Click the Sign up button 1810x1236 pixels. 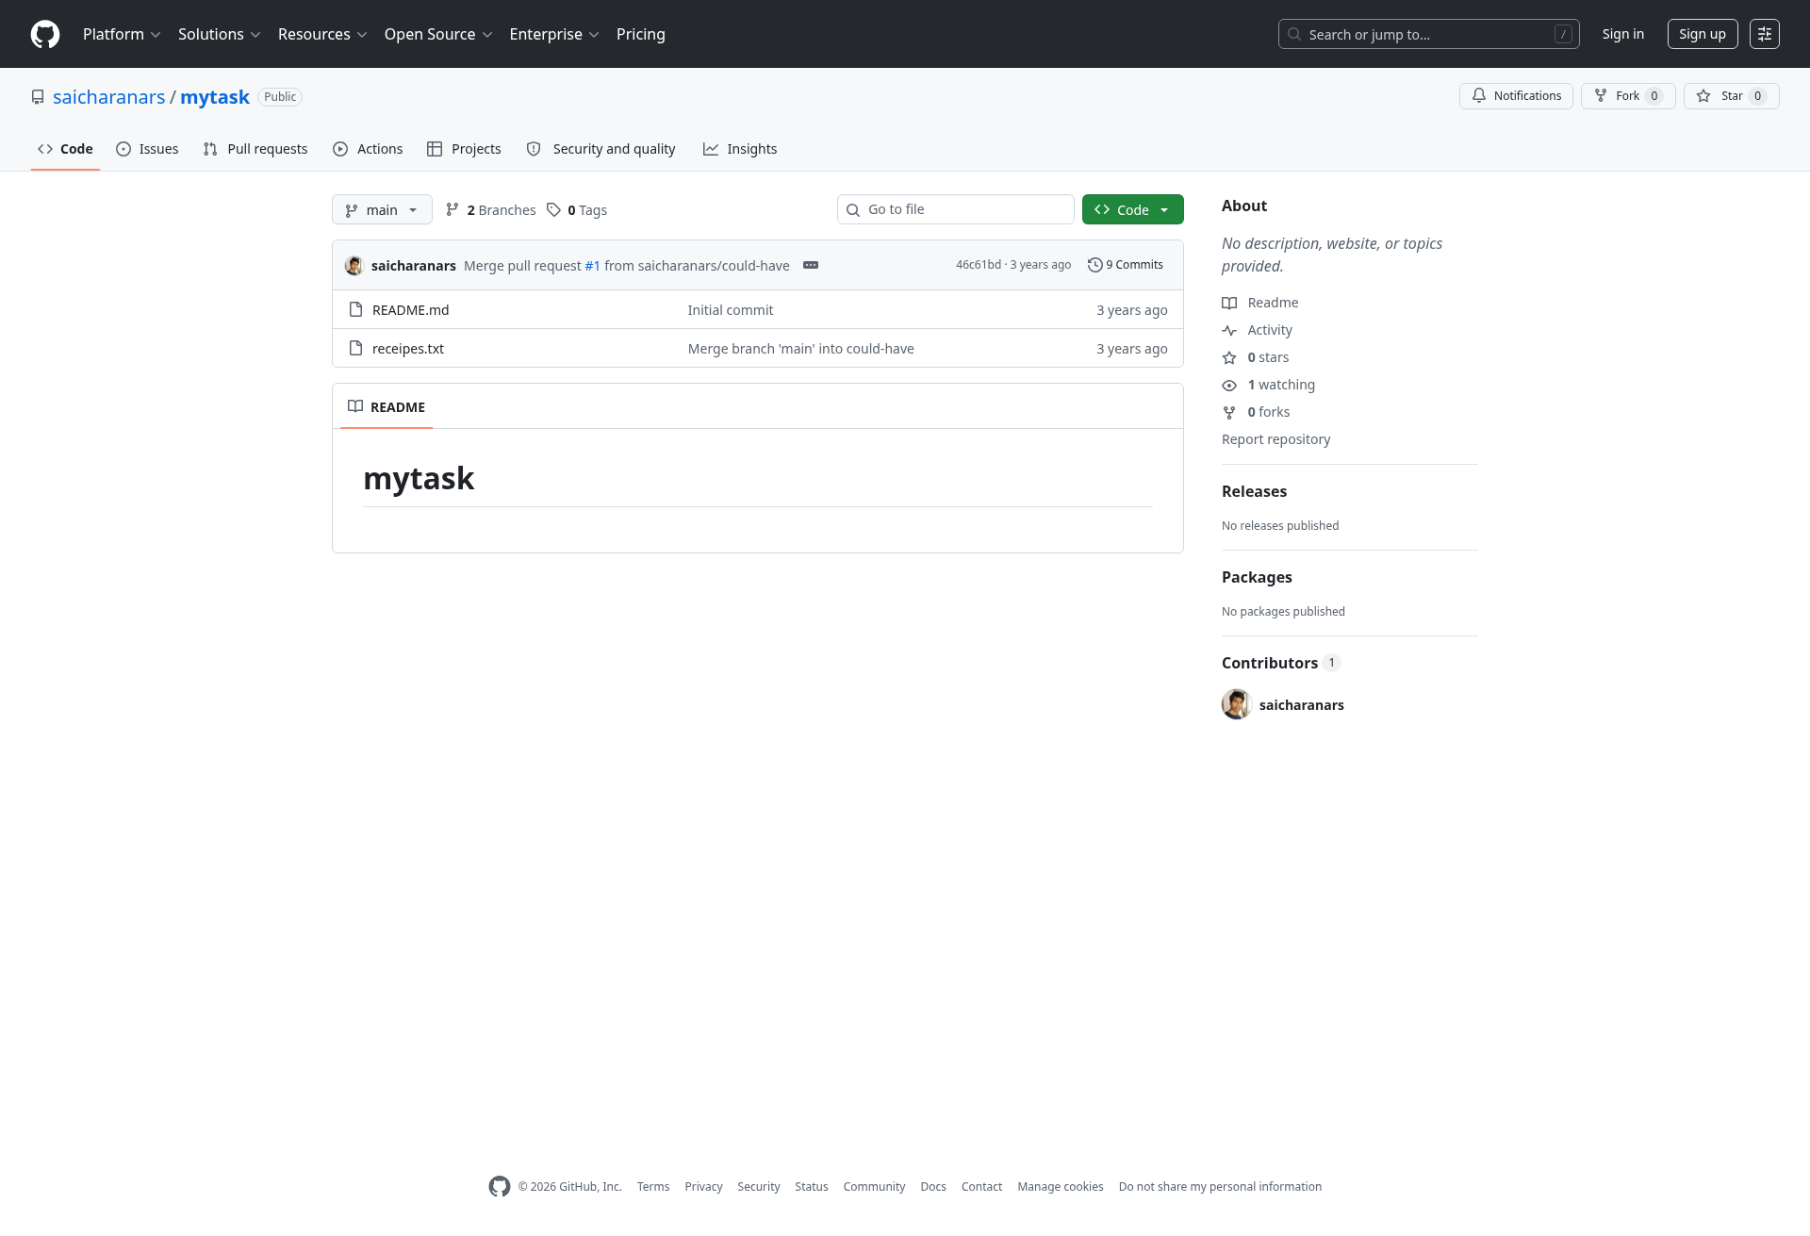[x=1702, y=34]
